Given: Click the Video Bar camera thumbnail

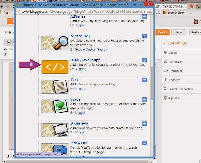Looking at the screenshot, I should pyautogui.click(x=55, y=150).
